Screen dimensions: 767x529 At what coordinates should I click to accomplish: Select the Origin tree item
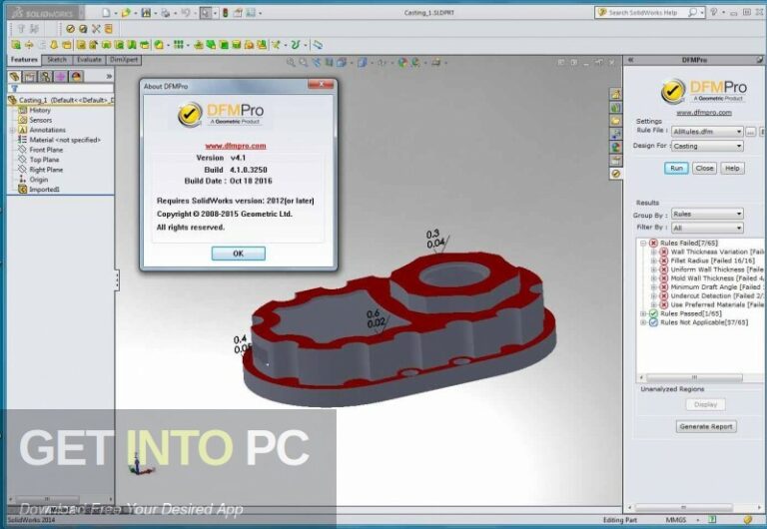coord(33,180)
